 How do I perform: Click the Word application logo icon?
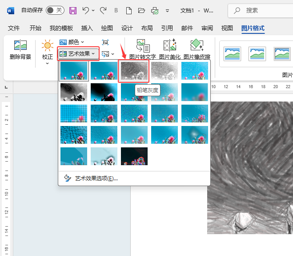[x=11, y=11]
